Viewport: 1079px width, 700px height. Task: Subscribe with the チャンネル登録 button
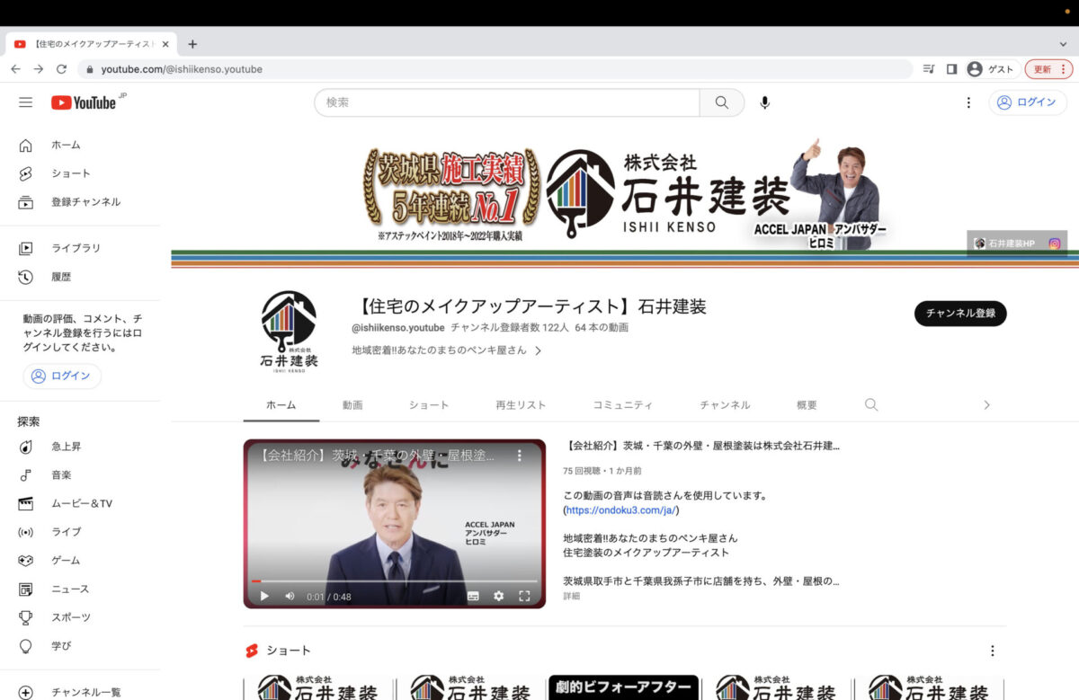960,314
